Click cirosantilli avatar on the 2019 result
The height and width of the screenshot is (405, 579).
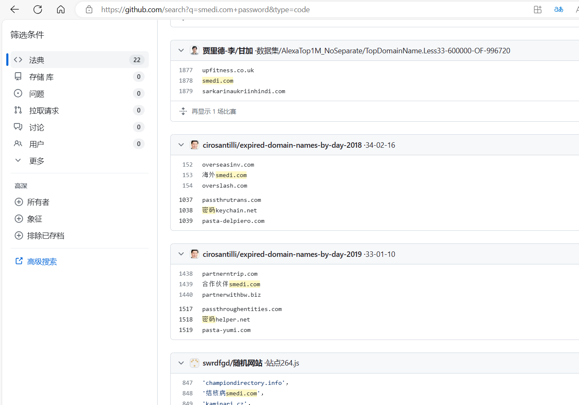(x=195, y=254)
